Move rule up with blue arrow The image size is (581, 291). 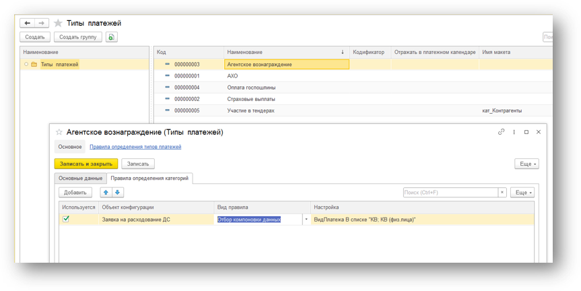click(106, 193)
